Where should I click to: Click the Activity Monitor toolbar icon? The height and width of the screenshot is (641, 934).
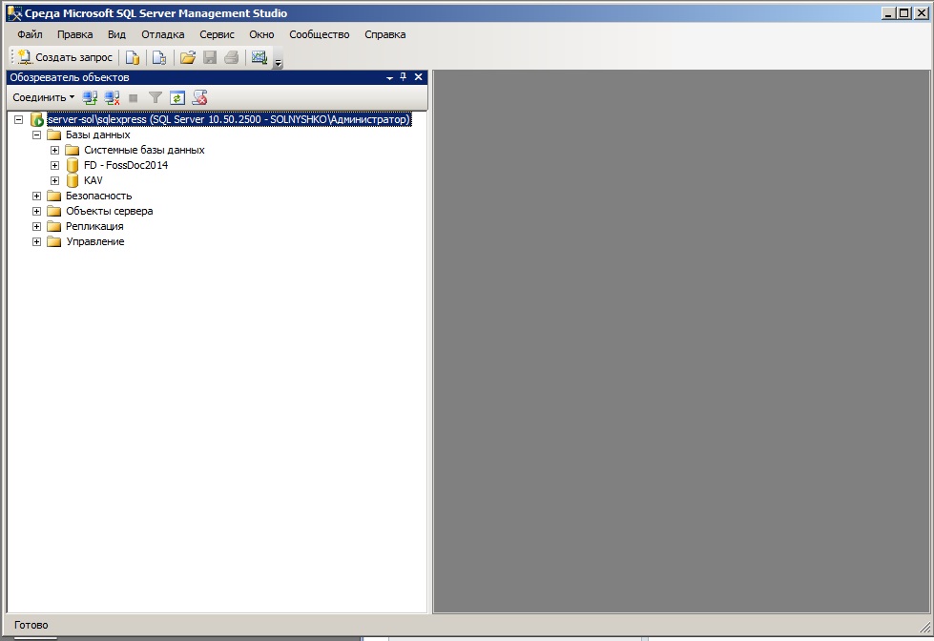(x=259, y=57)
